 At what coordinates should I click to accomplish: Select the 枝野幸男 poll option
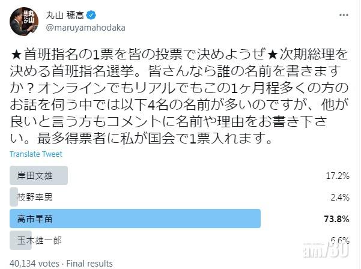pos(31,197)
